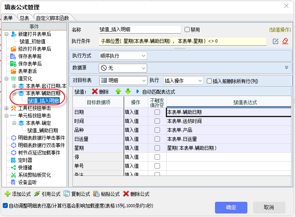Click the 明细表数据行单击事件 circle icon
The width and height of the screenshot is (295, 217).
(13, 138)
